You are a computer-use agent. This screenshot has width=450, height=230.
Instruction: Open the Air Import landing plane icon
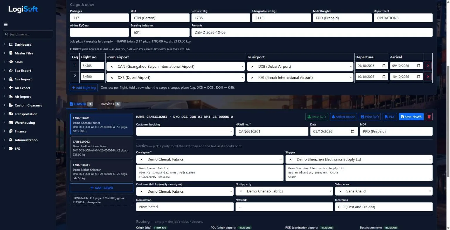(11, 97)
